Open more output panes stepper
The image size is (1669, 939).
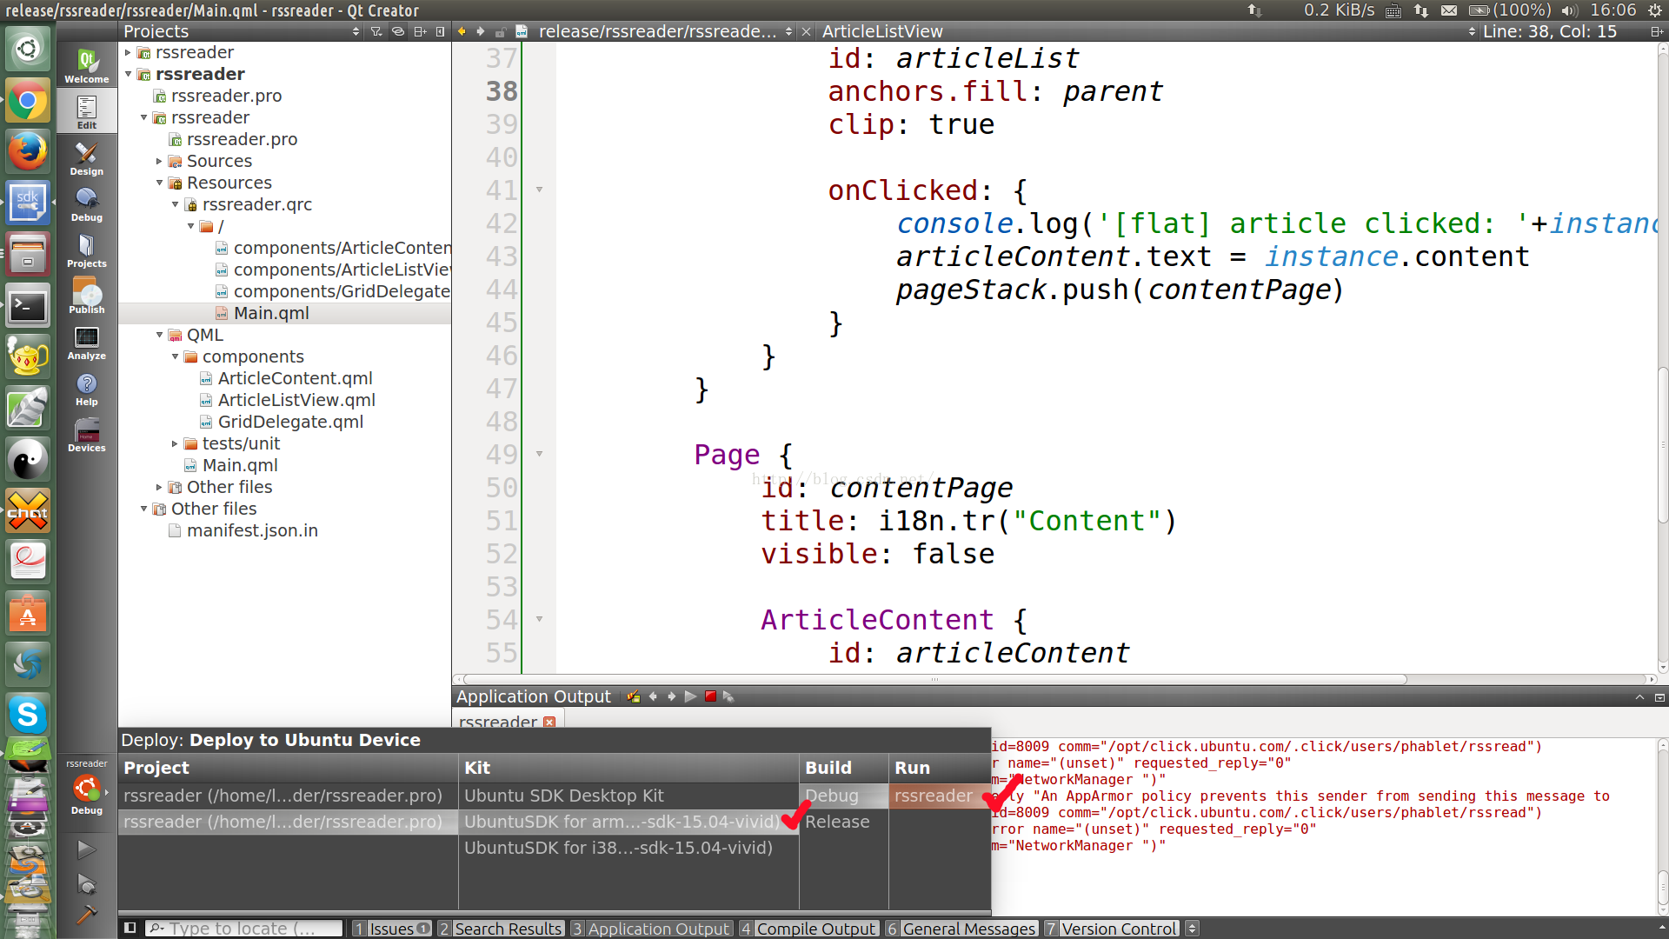pos(1193,929)
